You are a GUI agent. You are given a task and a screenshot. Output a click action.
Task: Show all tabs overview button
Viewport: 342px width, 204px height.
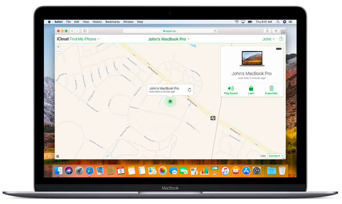[276, 31]
